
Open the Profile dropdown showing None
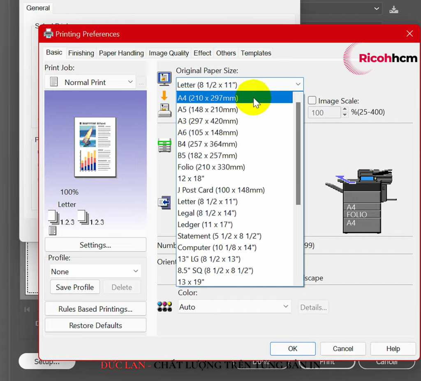(x=95, y=272)
